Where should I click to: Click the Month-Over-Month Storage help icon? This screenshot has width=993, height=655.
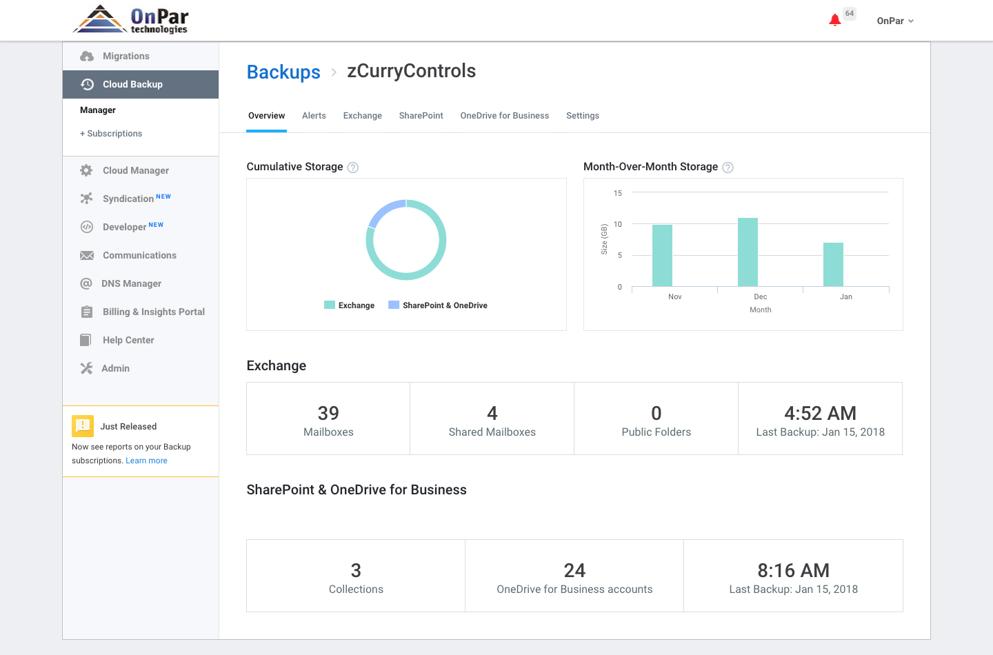click(x=728, y=168)
